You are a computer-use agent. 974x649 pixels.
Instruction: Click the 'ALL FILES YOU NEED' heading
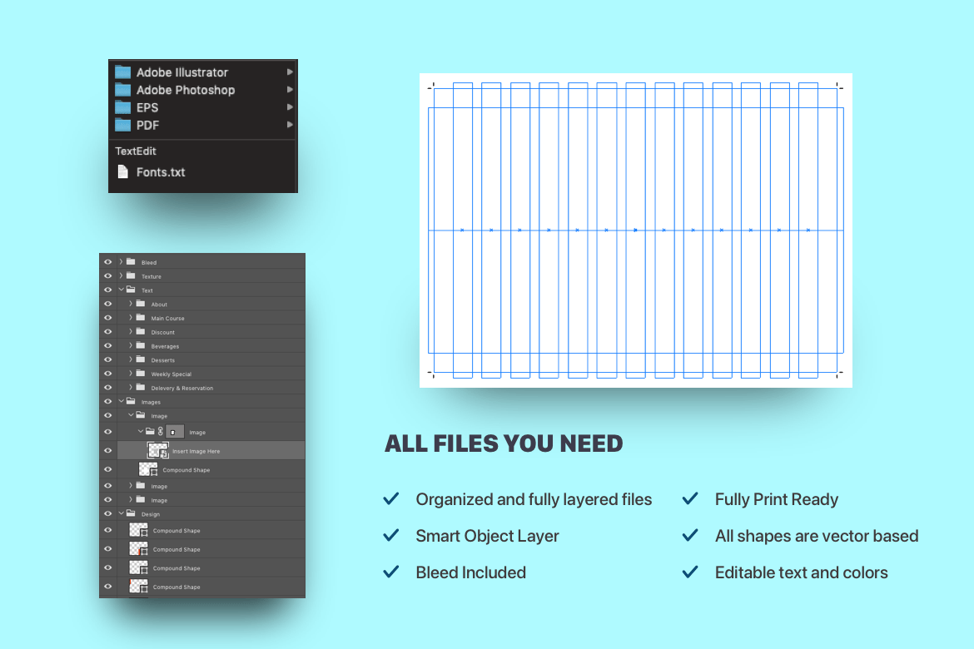pos(504,443)
